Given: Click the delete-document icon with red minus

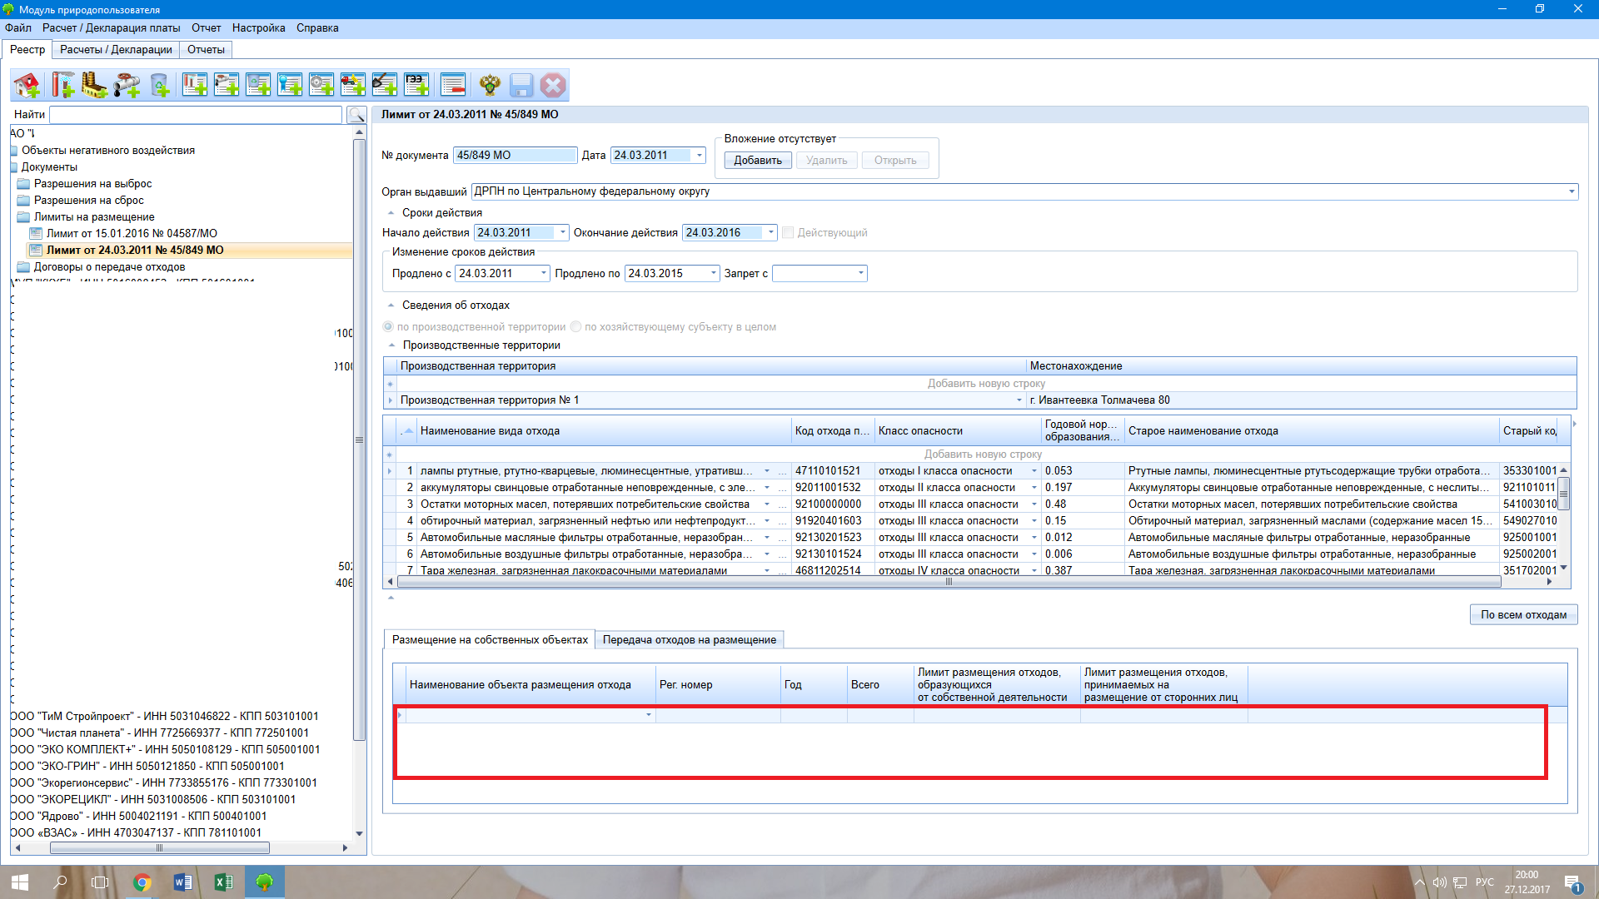Looking at the screenshot, I should coord(453,85).
